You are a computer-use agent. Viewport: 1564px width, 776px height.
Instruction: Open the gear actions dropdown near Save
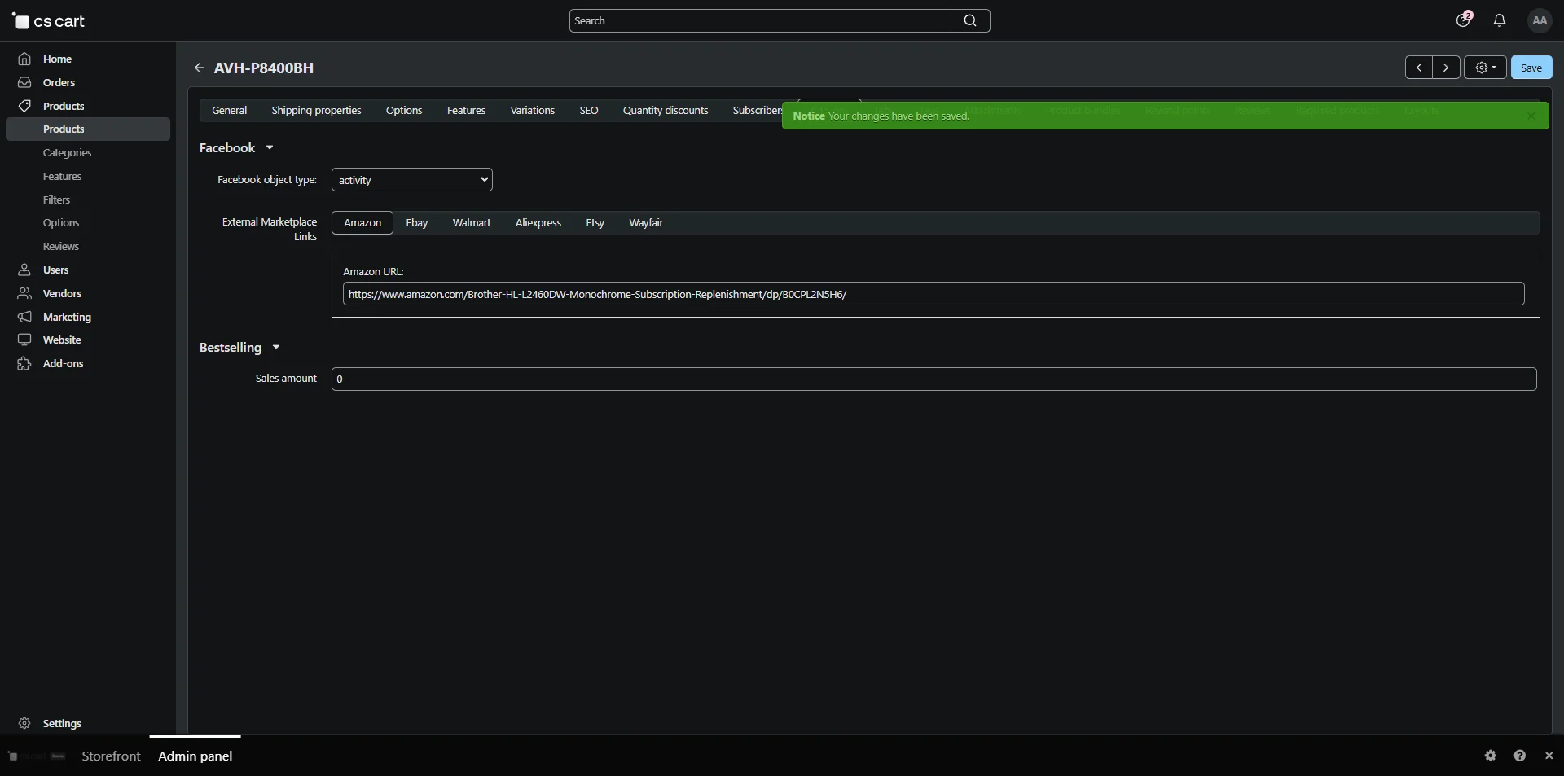1485,68
